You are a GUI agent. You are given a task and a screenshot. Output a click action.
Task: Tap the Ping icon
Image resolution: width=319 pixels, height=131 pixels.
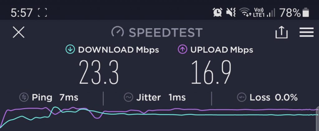click(24, 97)
